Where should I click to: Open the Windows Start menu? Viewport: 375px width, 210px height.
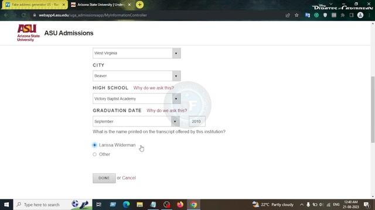coord(6,205)
